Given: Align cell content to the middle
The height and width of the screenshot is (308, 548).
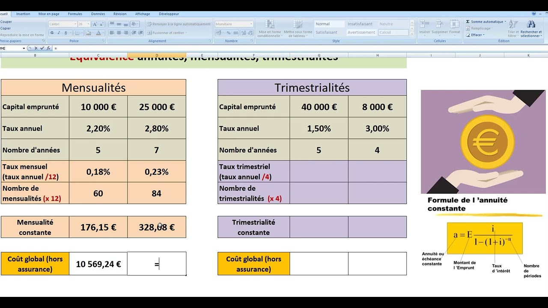Looking at the screenshot, I should 119,24.
